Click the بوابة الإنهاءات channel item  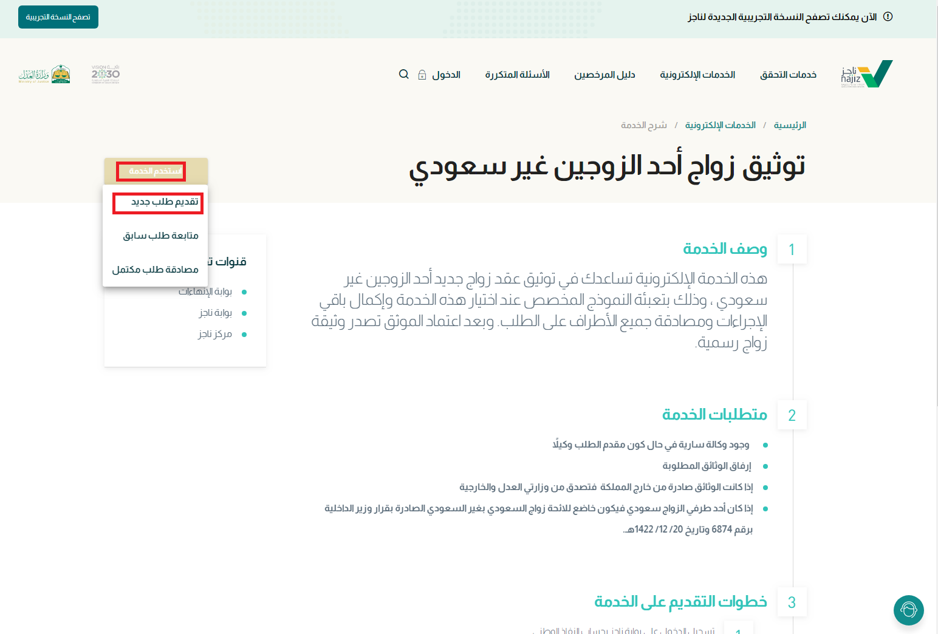pos(205,291)
